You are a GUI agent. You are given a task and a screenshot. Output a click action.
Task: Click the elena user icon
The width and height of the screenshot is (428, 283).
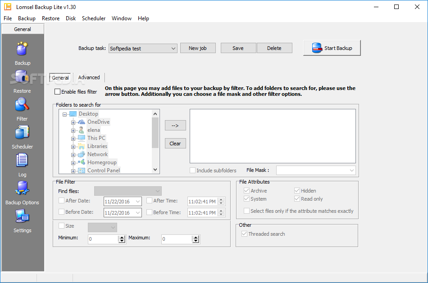(82, 130)
